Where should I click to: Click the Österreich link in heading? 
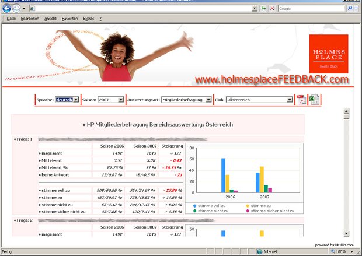(219, 125)
